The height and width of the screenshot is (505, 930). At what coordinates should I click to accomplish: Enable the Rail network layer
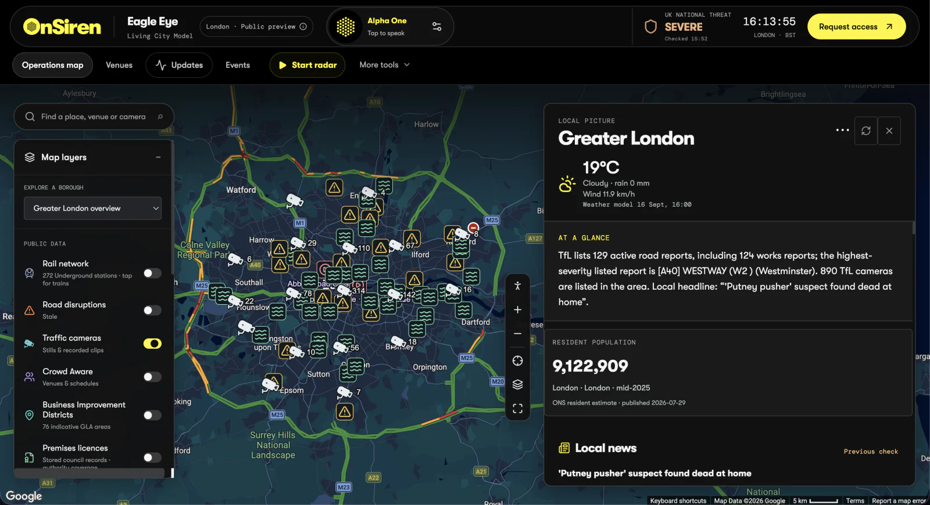(152, 273)
